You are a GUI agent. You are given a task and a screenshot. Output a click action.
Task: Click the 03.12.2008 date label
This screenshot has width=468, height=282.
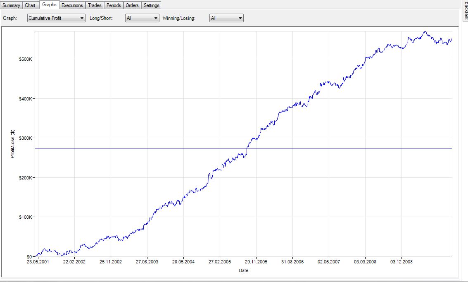pos(402,262)
